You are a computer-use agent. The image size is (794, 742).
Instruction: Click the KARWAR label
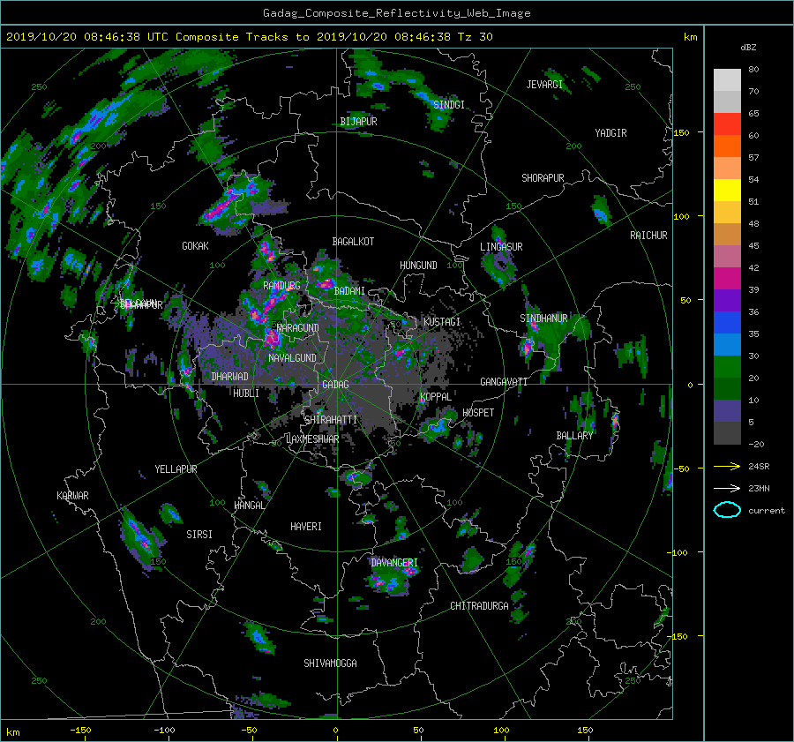click(x=72, y=496)
